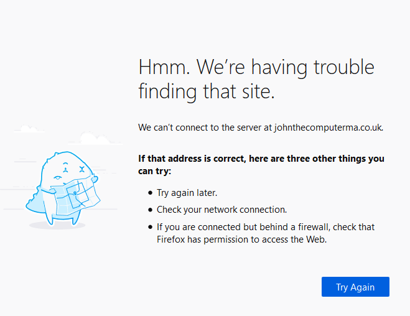410x316 pixels.
Task: Click the dinosaur's shadow on the ground
Action: [x=57, y=225]
